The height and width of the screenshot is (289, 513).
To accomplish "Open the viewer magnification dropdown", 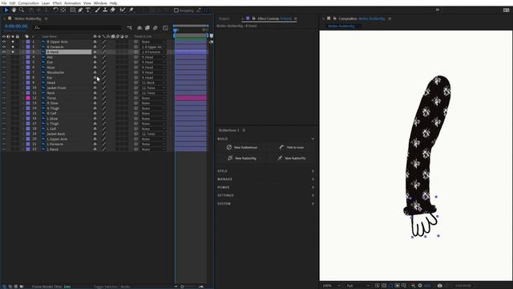I will (331, 286).
